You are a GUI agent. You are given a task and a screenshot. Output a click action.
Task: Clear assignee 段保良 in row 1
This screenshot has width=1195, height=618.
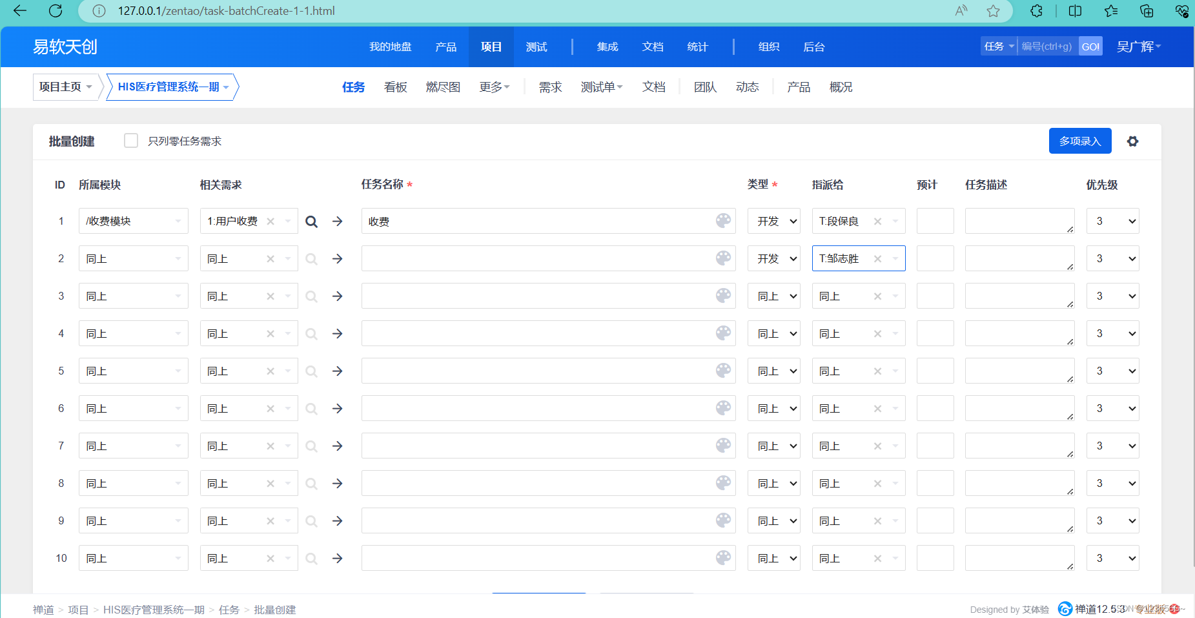click(877, 221)
